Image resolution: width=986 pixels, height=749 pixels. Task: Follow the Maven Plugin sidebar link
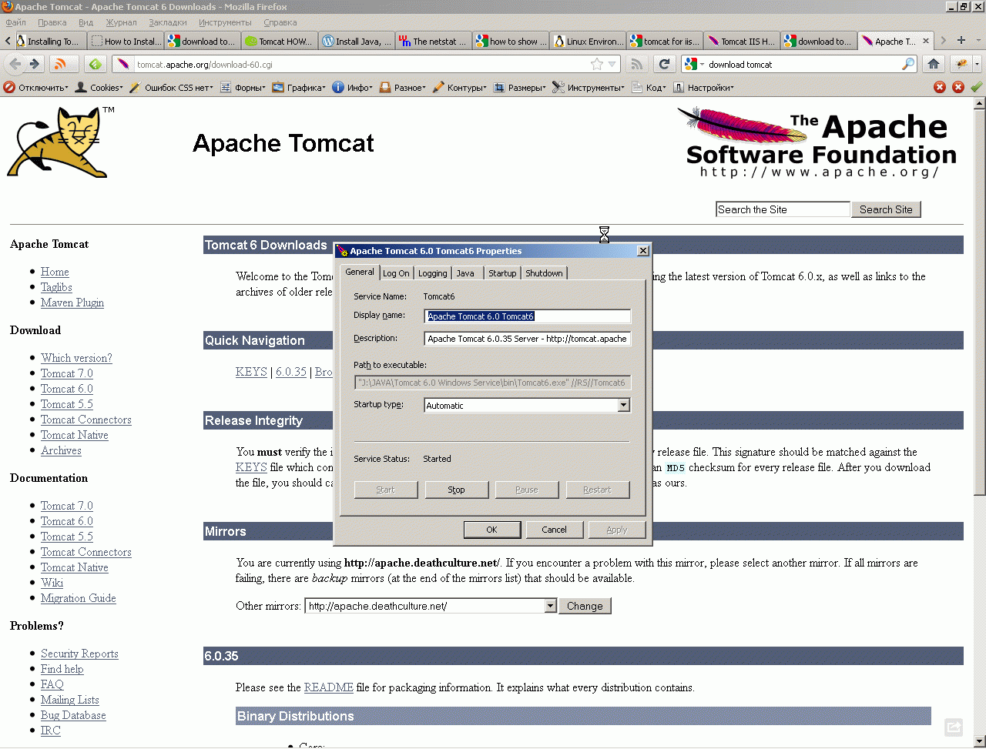[x=72, y=303]
